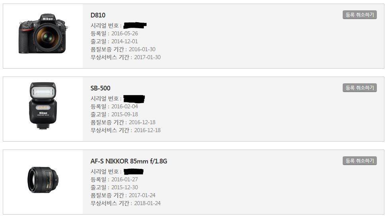Select the AF-S NIKKOR 85mm f/1.8G title
388x217 pixels.
pyautogui.click(x=129, y=161)
